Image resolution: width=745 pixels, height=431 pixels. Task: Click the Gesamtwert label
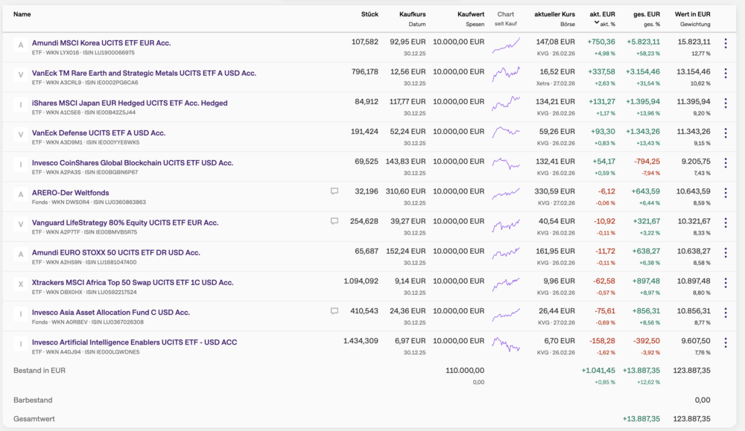click(34, 419)
